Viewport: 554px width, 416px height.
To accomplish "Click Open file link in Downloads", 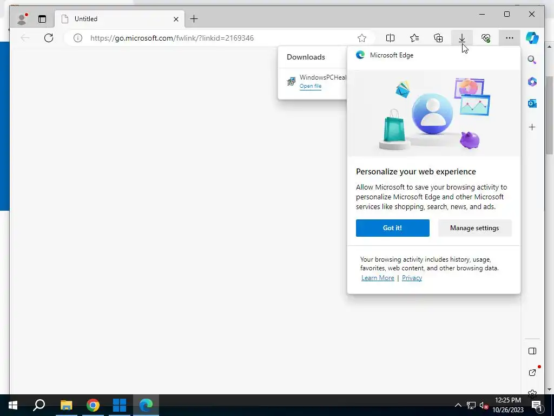I will click(311, 86).
